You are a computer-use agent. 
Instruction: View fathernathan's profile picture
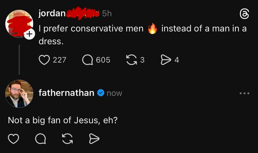(19, 93)
